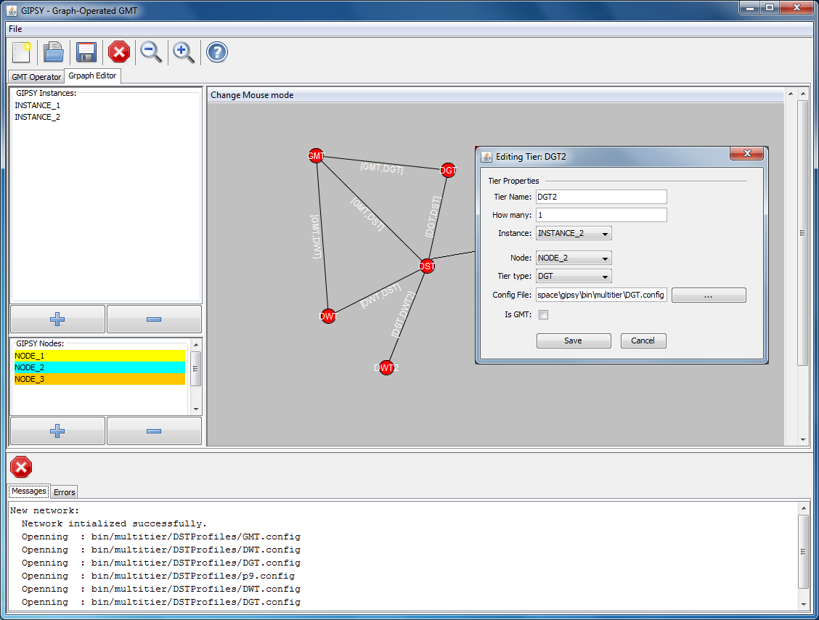Switch to the GMT Operator tab
Image resolution: width=819 pixels, height=620 pixels.
pyautogui.click(x=36, y=77)
